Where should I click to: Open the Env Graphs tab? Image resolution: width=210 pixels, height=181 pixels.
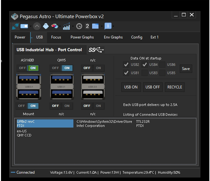pos(113,37)
